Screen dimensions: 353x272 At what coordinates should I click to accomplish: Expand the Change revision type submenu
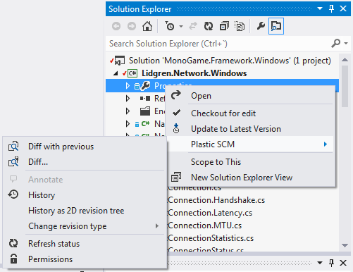85,226
